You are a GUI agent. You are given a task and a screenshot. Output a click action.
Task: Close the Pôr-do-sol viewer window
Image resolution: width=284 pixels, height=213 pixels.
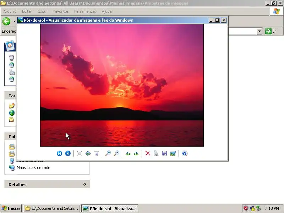coord(224,20)
